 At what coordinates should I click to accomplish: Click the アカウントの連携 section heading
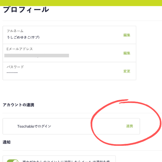click(18, 105)
